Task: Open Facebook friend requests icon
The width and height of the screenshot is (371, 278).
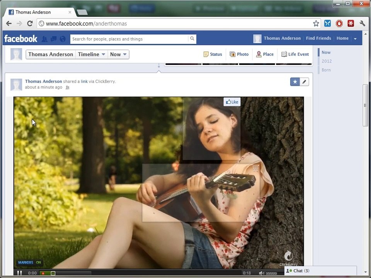Action: (44, 39)
